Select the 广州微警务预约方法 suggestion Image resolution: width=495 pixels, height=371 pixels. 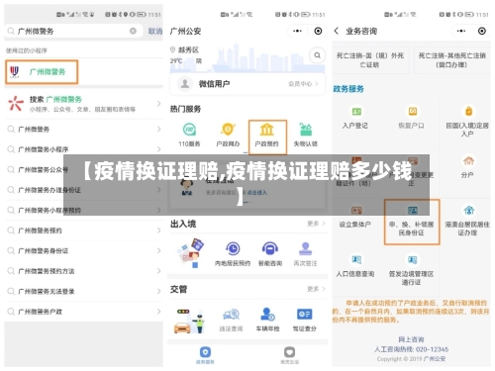[x=47, y=271]
